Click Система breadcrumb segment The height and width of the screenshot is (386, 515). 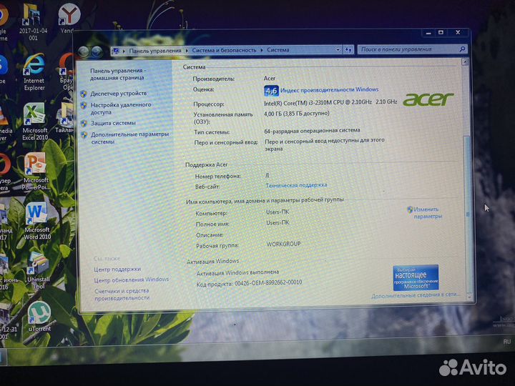coord(278,50)
